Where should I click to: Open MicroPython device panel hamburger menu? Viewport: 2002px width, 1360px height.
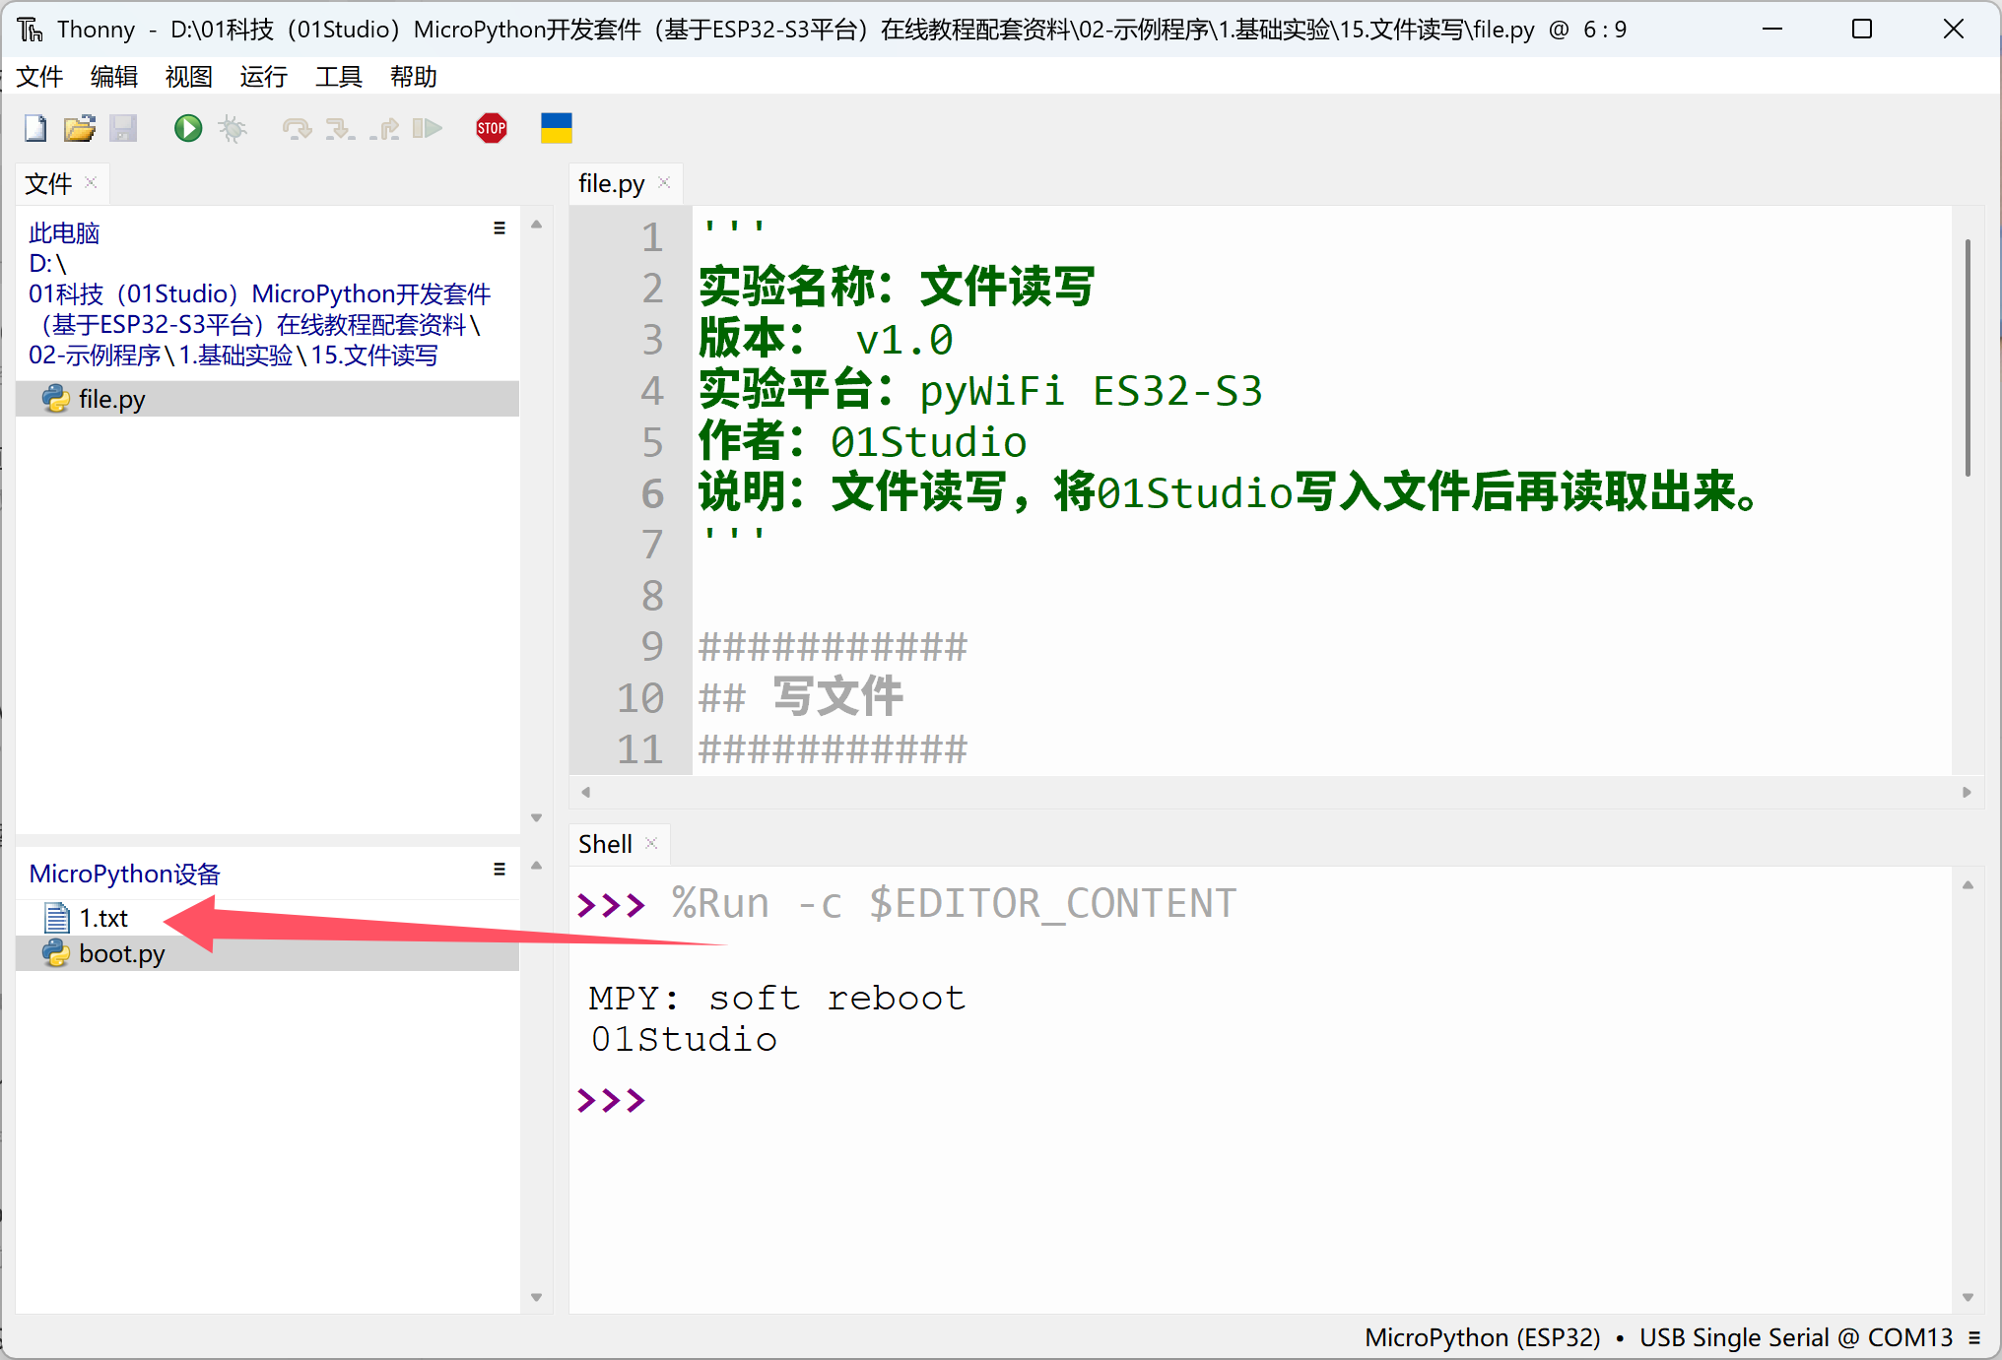click(x=500, y=870)
